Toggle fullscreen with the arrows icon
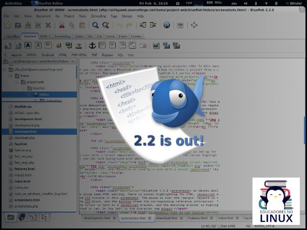The height and width of the screenshot is (230, 307). [194, 25]
